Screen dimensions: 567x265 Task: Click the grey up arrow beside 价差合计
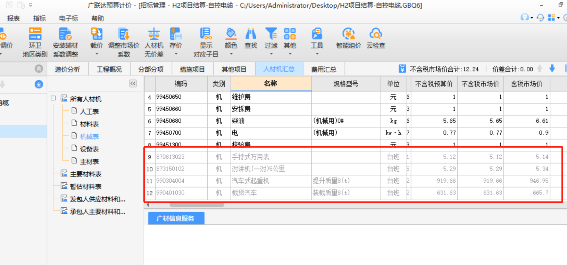pyautogui.click(x=540, y=68)
